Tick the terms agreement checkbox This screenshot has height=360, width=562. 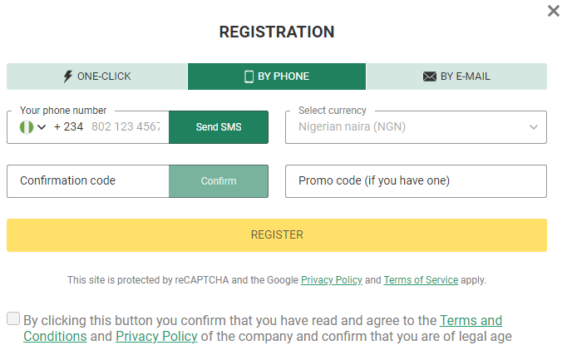[x=13, y=318]
